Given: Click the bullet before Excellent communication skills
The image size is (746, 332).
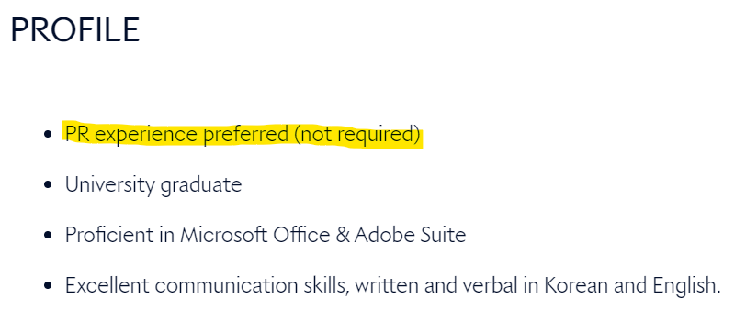Looking at the screenshot, I should coord(47,285).
